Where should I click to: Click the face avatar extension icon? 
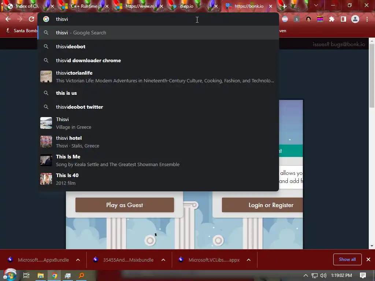(x=308, y=19)
